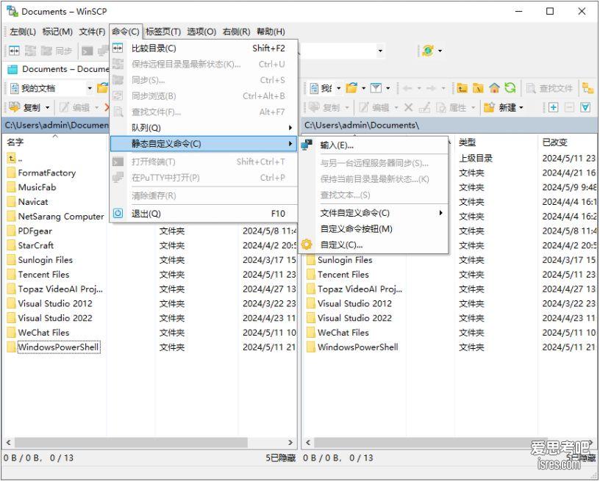The width and height of the screenshot is (600, 481).
Task: Click the right panel Find Files button
Action: [549, 89]
